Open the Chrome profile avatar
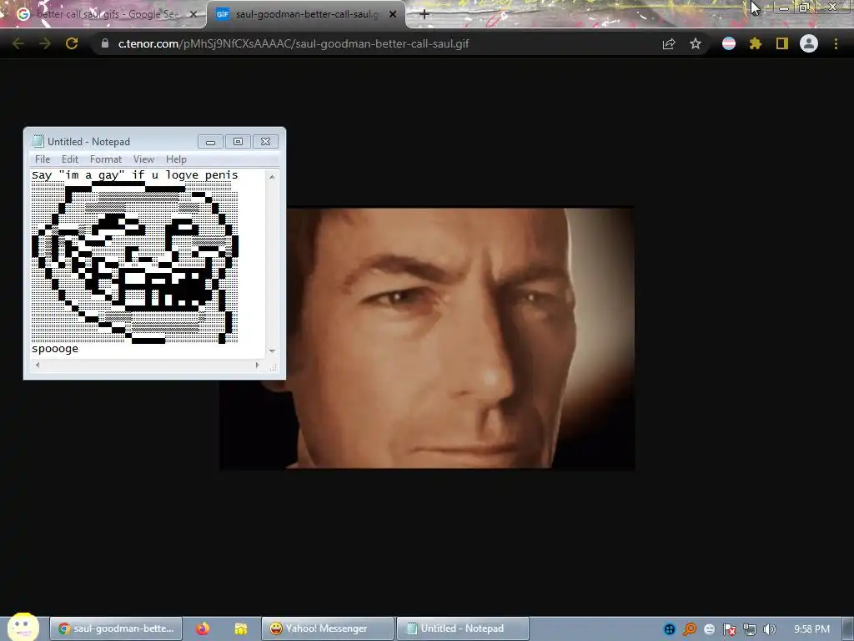The image size is (854, 641). pyautogui.click(x=809, y=43)
